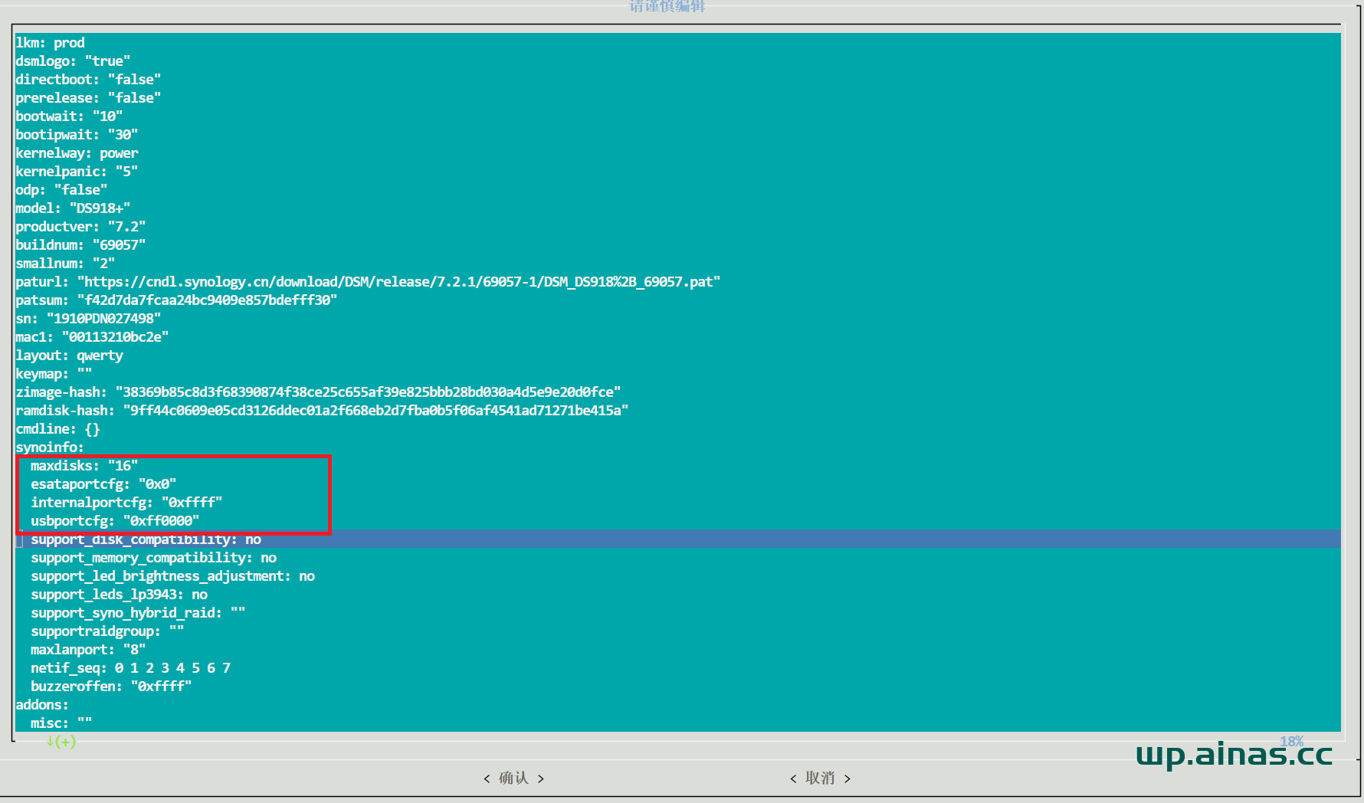Screen dimensions: 1364x803
Task: Select the esataportcfg value line
Action: pyautogui.click(x=103, y=484)
